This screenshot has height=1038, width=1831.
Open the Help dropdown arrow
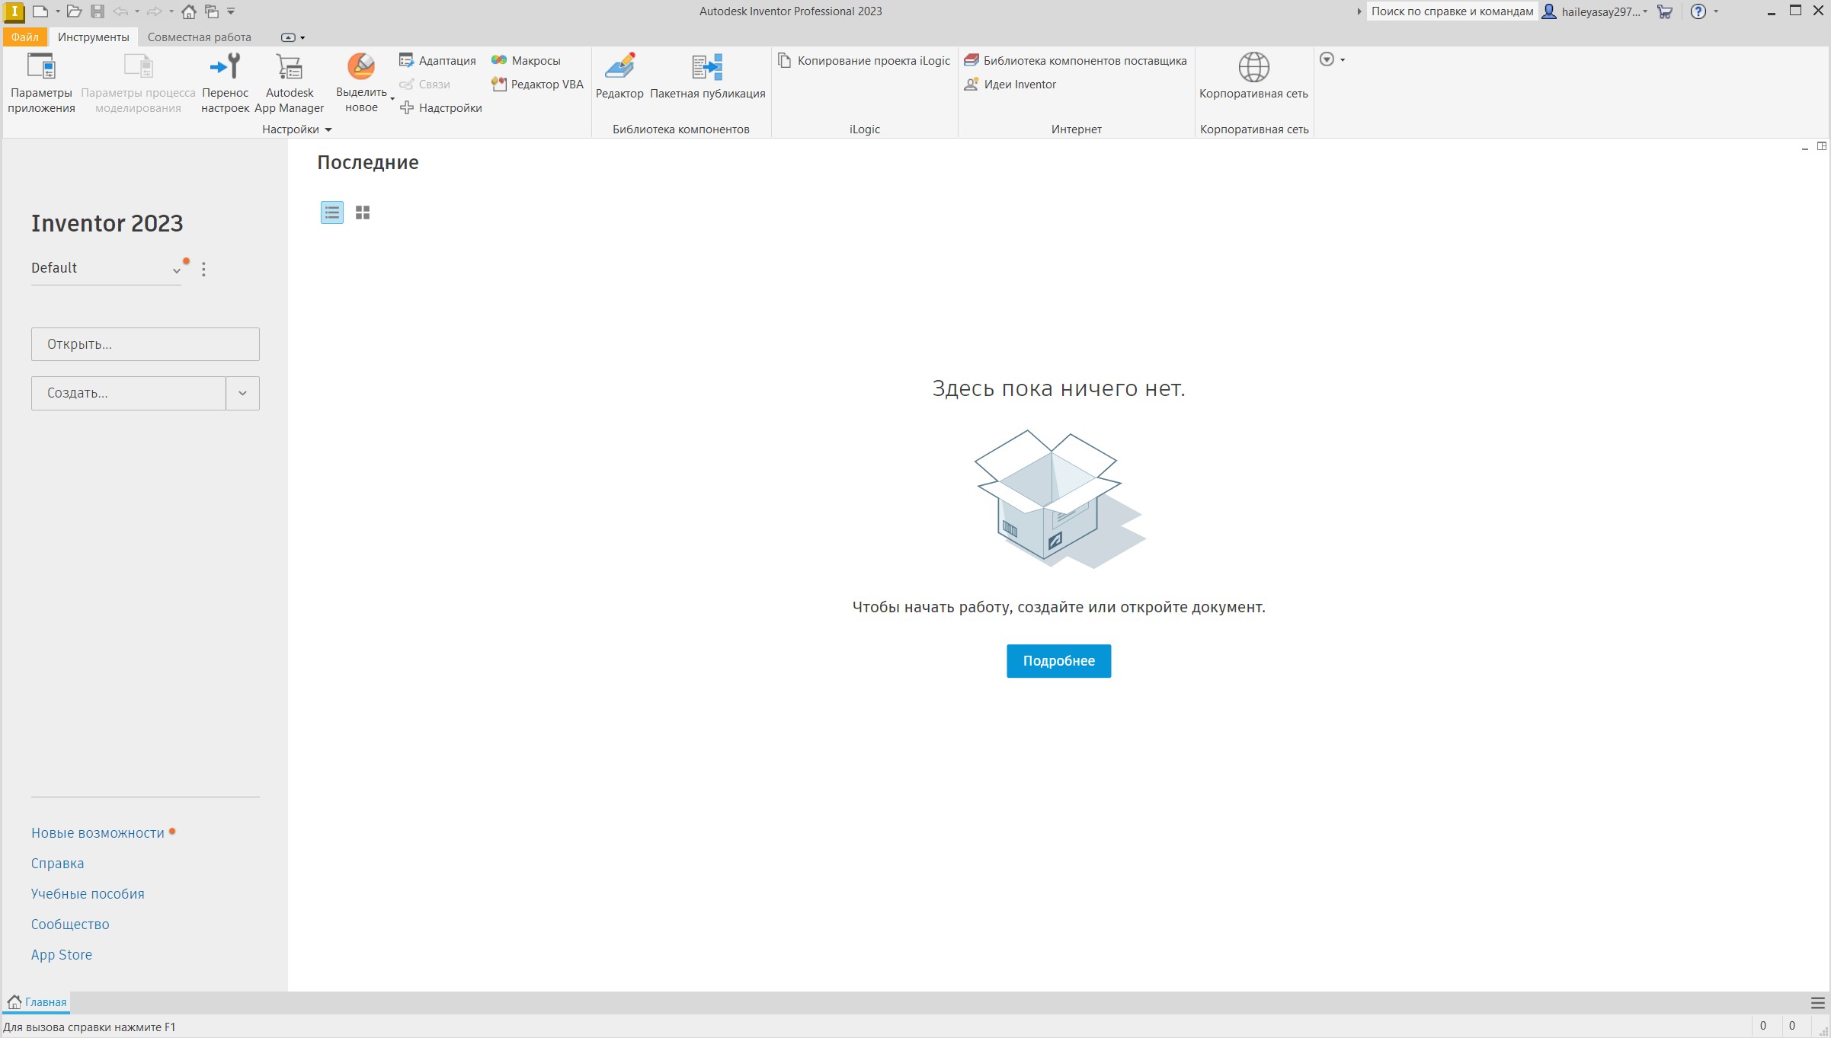1716,11
